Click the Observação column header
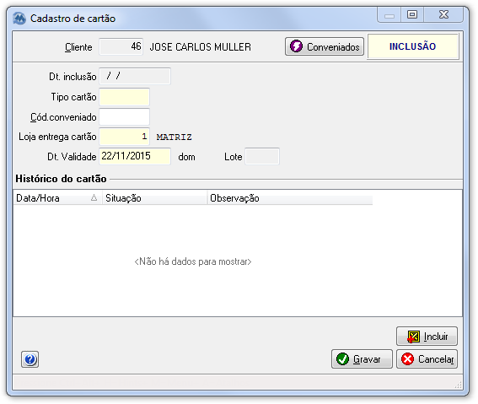Image resolution: width=478 pixels, height=404 pixels. pyautogui.click(x=290, y=198)
